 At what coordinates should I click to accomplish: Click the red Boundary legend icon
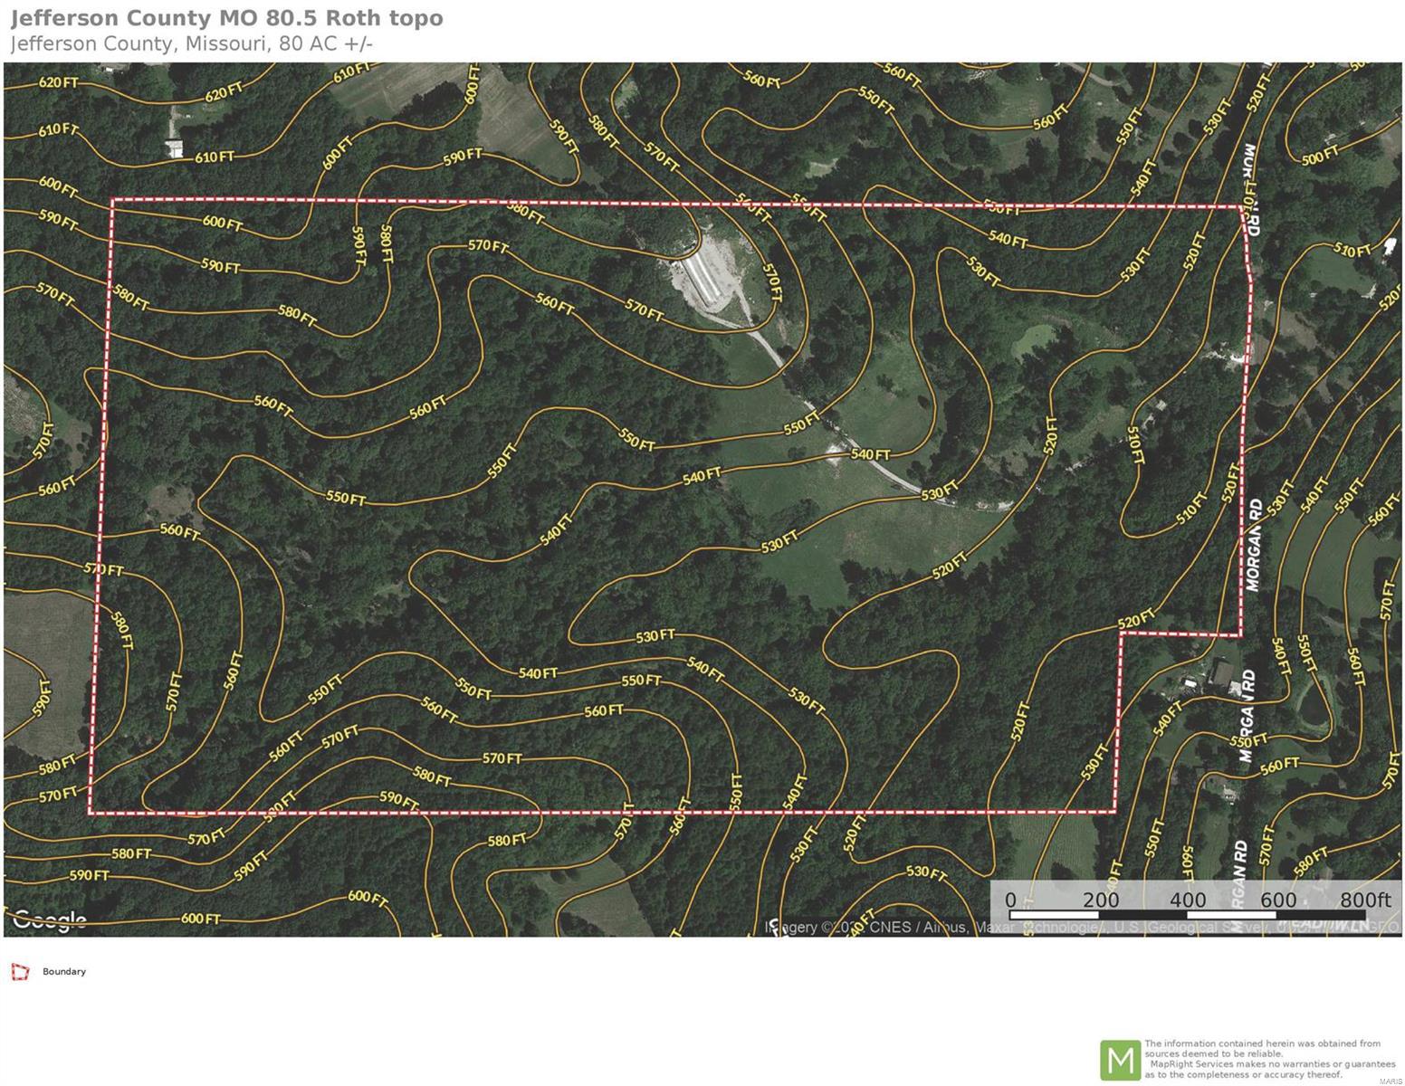pos(20,972)
